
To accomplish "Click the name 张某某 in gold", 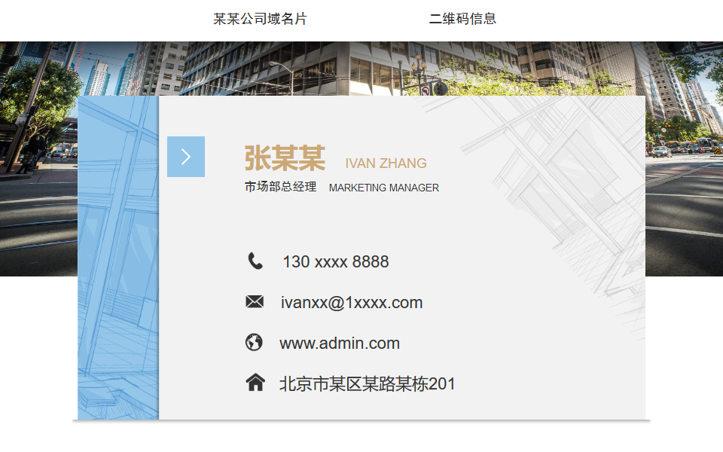I will click(x=285, y=159).
